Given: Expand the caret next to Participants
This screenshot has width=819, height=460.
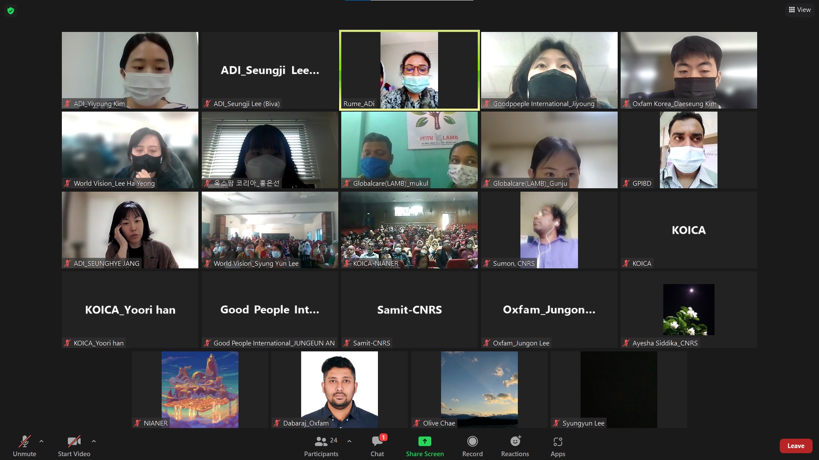Looking at the screenshot, I should [x=349, y=441].
